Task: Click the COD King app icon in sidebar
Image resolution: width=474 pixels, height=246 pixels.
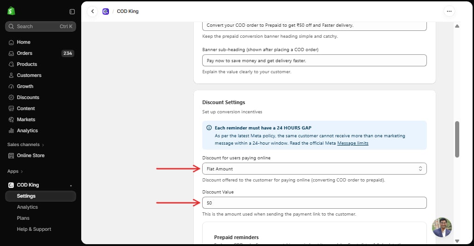Action: [x=11, y=185]
